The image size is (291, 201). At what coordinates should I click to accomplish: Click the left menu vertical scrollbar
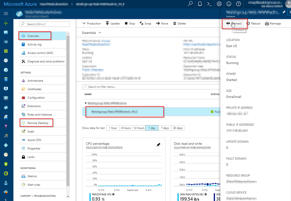coord(68,114)
